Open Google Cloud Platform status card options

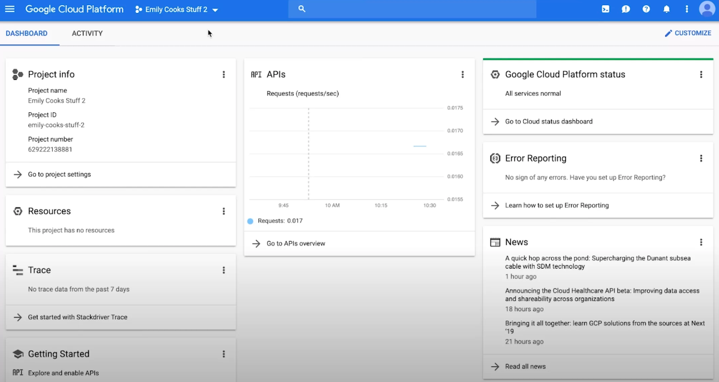[x=701, y=74]
